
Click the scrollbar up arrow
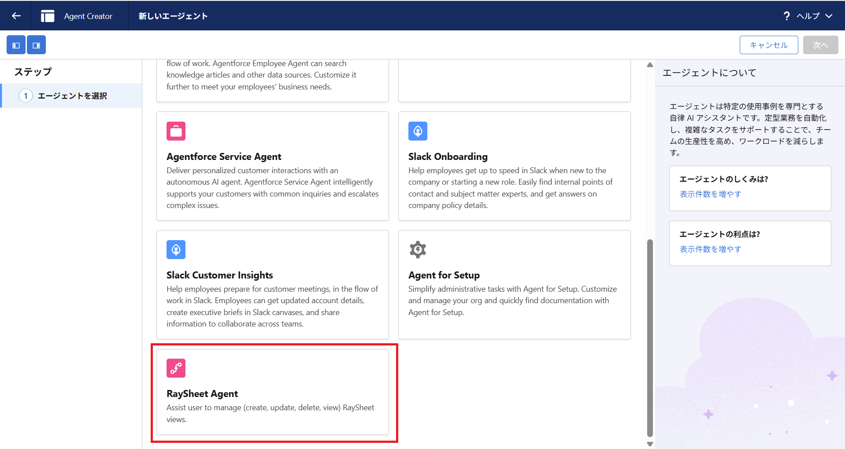click(650, 65)
